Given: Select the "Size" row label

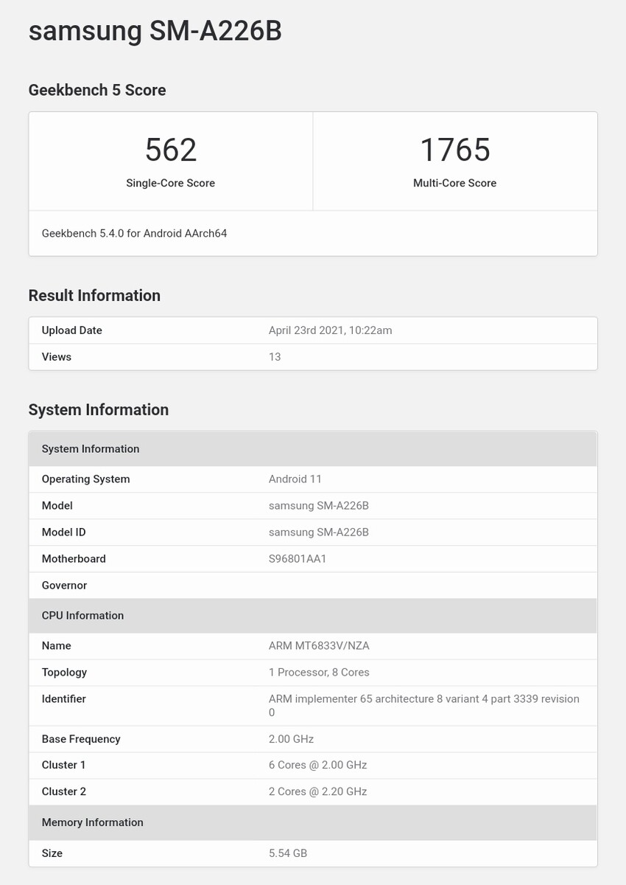Looking at the screenshot, I should point(52,853).
